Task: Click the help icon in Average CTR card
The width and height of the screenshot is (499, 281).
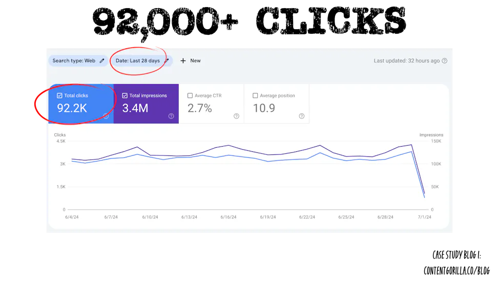Action: (236, 116)
